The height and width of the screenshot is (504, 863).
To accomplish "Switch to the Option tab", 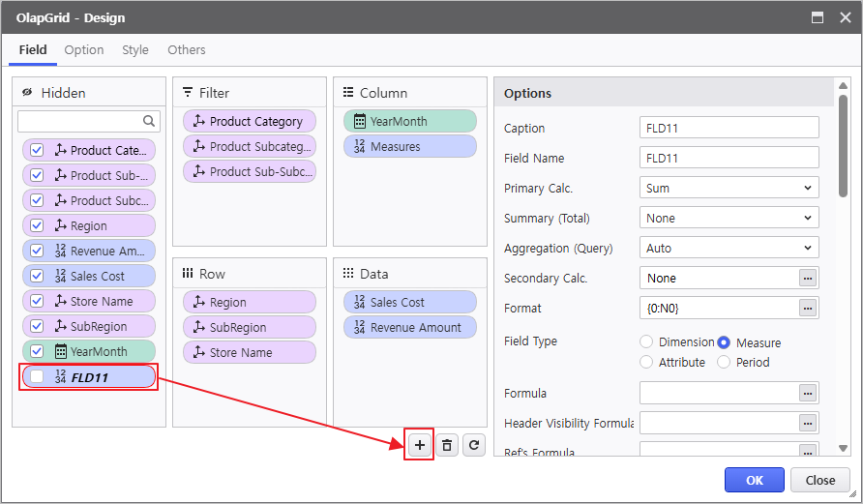I will pos(84,50).
